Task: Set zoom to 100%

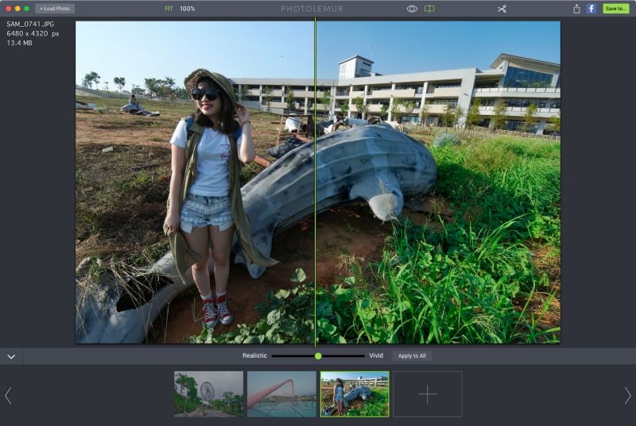Action: 188,9
